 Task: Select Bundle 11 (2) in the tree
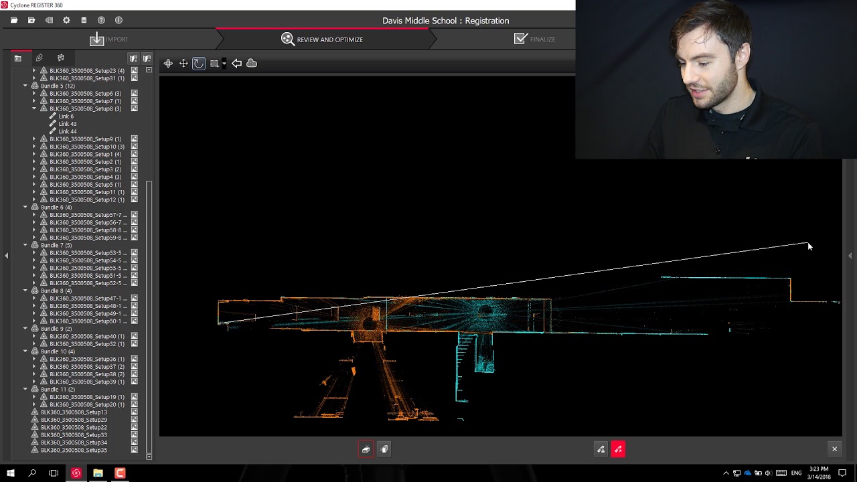click(58, 389)
